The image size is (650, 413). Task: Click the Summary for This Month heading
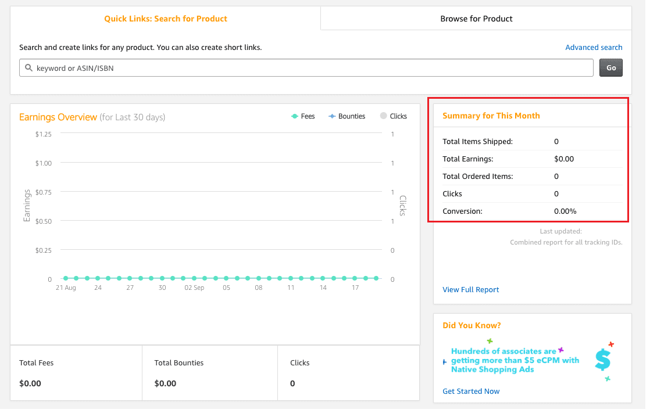491,116
